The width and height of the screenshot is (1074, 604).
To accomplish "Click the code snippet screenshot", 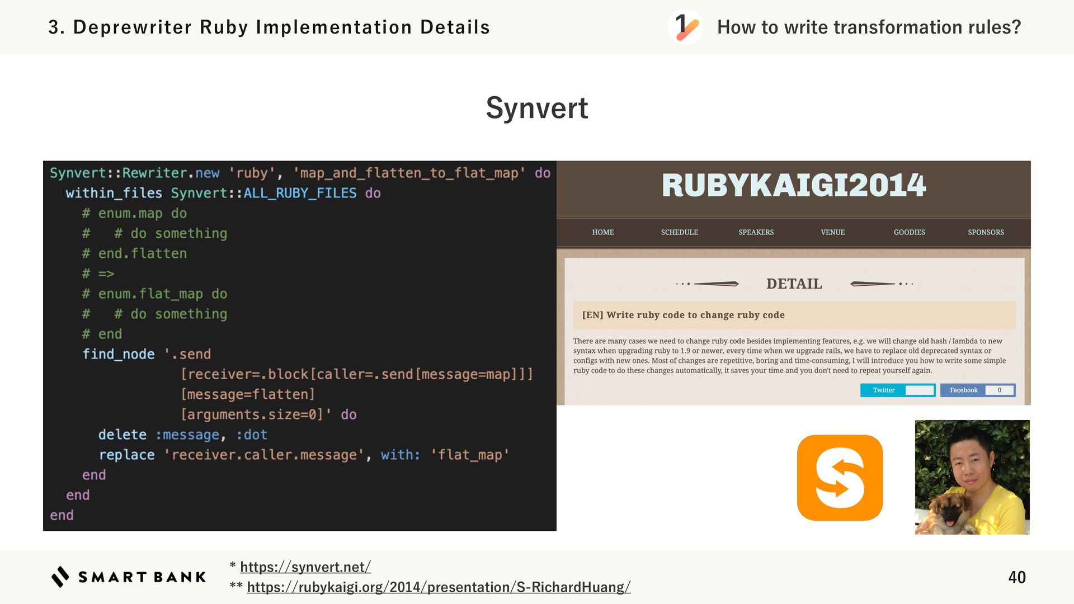I will coord(299,346).
